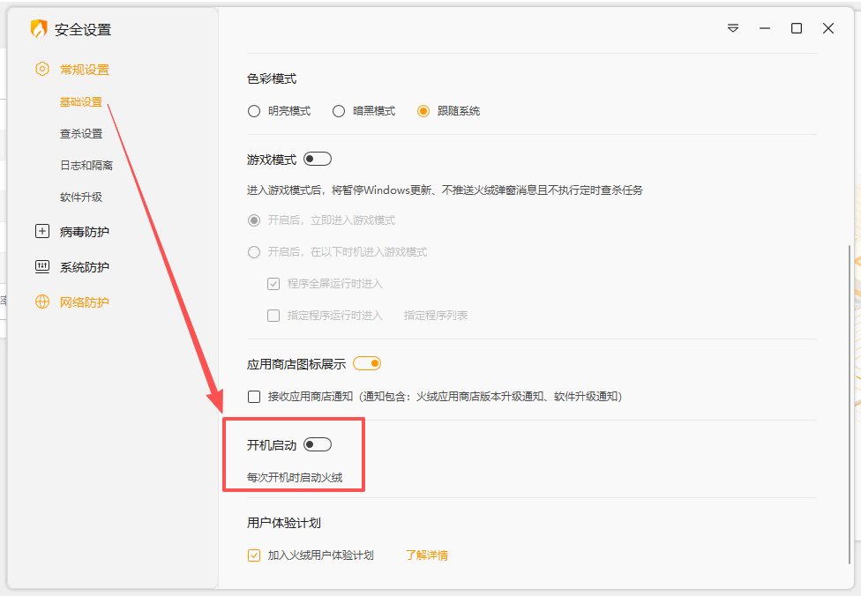Click the 系统防护 sliders icon
This screenshot has height=596, width=861.
click(x=41, y=267)
